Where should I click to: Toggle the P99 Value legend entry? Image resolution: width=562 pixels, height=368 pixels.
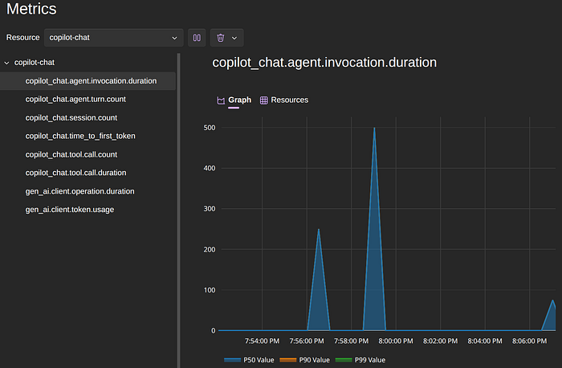[x=360, y=360]
